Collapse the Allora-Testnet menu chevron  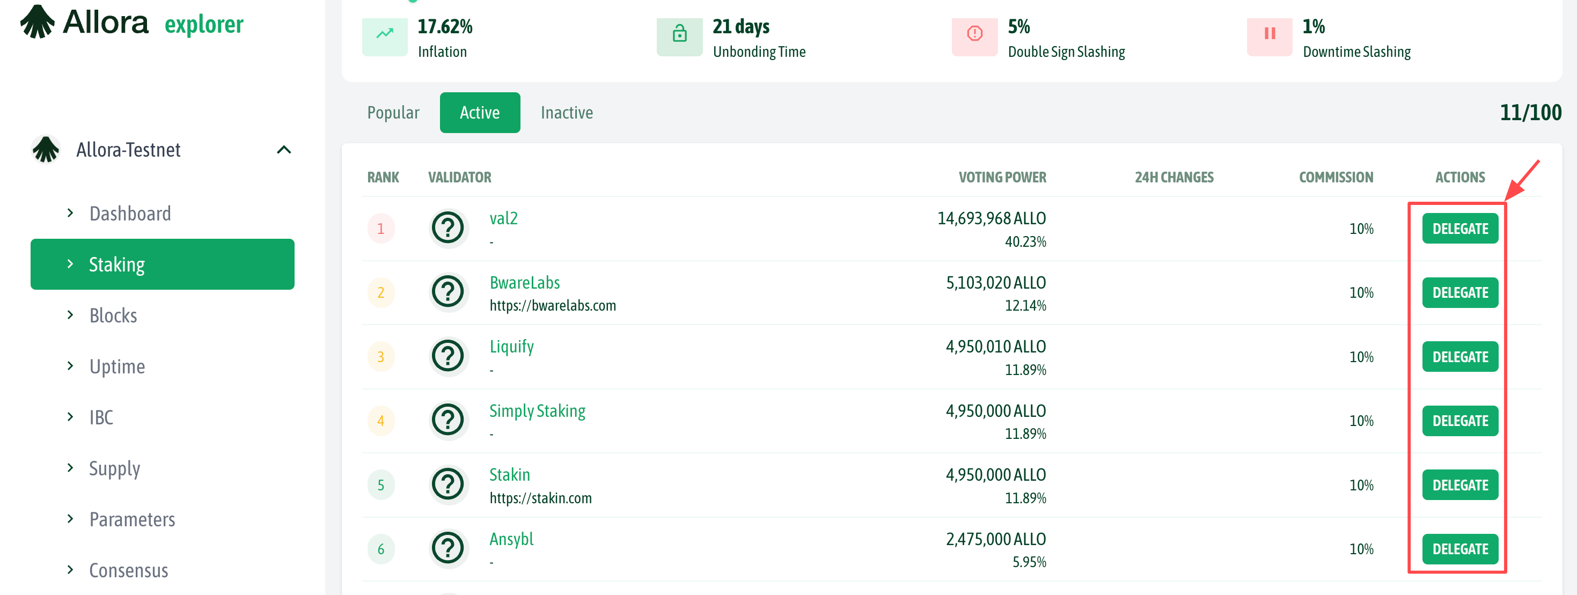coord(284,150)
